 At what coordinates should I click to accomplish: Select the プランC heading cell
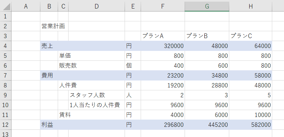point(251,36)
